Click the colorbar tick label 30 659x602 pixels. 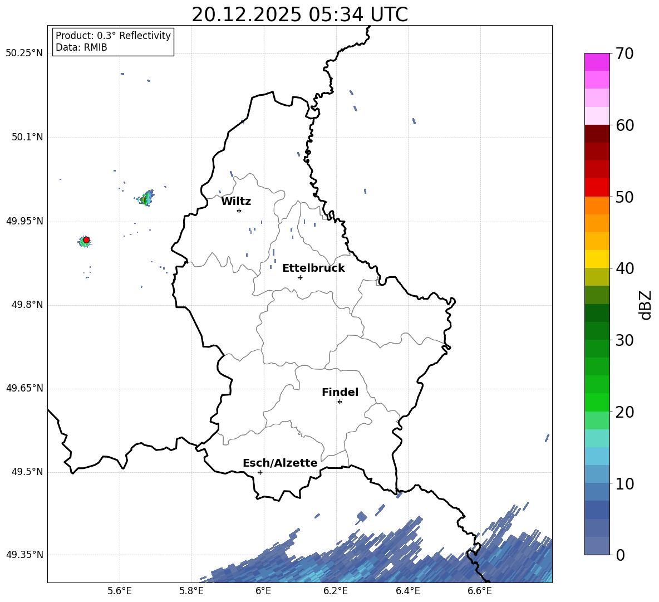pyautogui.click(x=624, y=340)
